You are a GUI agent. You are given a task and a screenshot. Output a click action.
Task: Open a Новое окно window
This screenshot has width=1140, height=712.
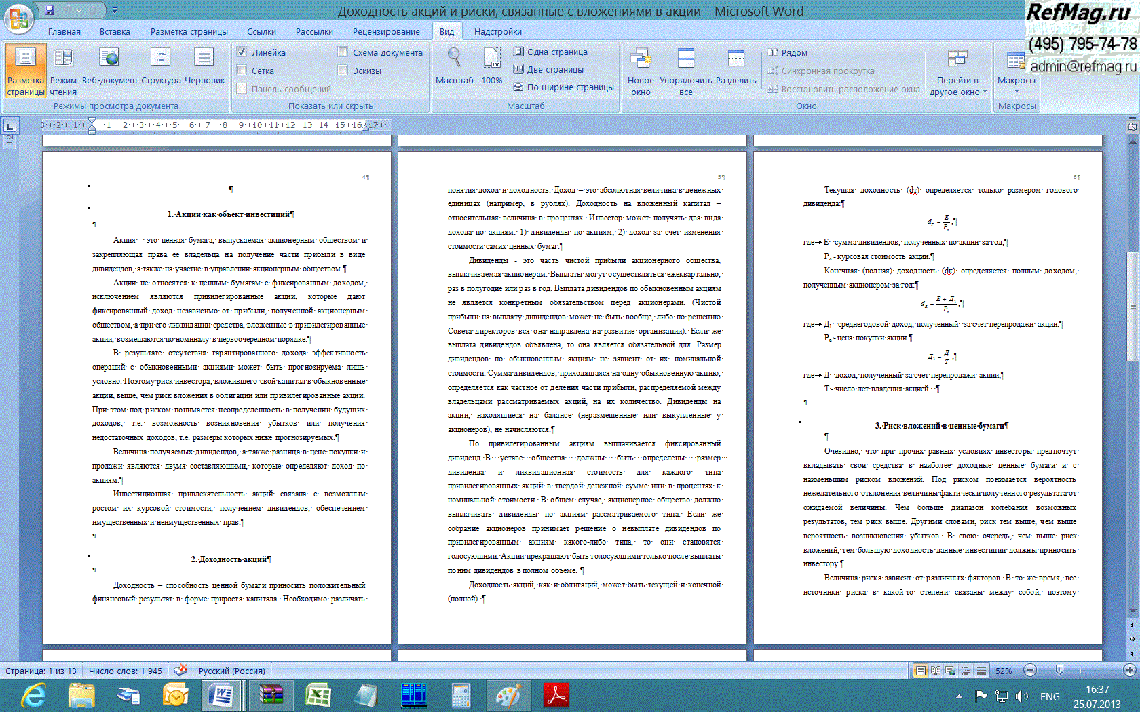tap(641, 71)
